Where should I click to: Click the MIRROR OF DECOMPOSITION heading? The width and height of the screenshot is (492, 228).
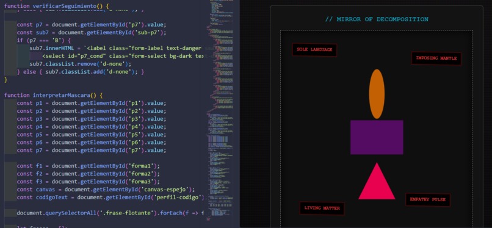(377, 20)
